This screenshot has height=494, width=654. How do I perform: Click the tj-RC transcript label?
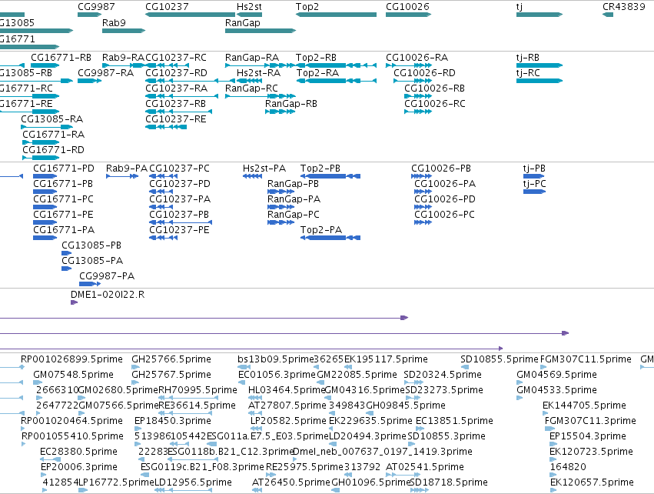[528, 72]
